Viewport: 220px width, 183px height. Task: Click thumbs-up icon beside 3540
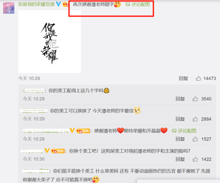[195, 99]
